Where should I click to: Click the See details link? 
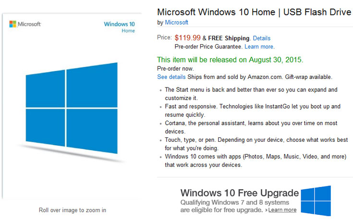[x=171, y=77]
